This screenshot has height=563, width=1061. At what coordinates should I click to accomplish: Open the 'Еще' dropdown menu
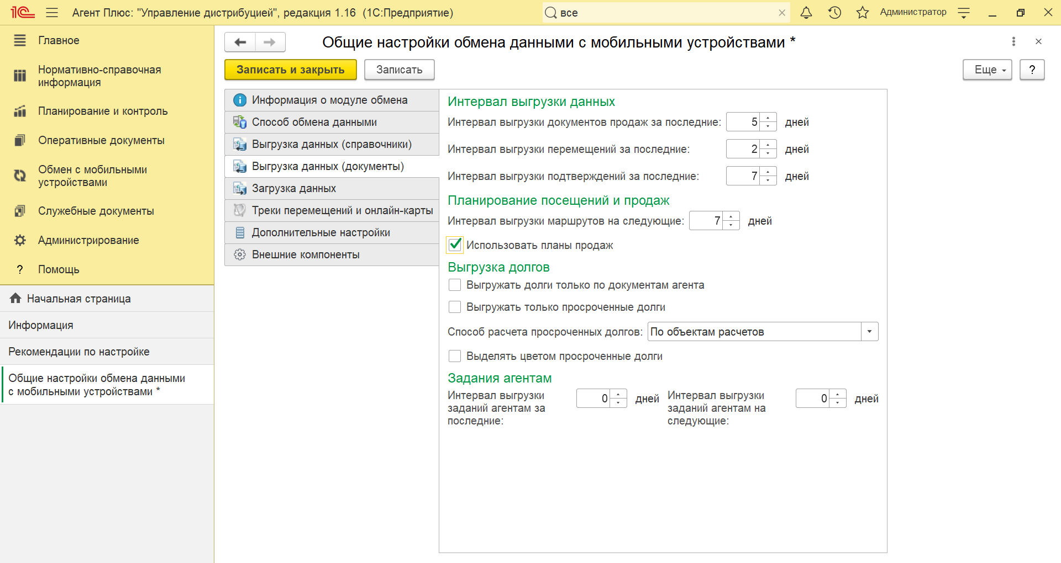987,70
